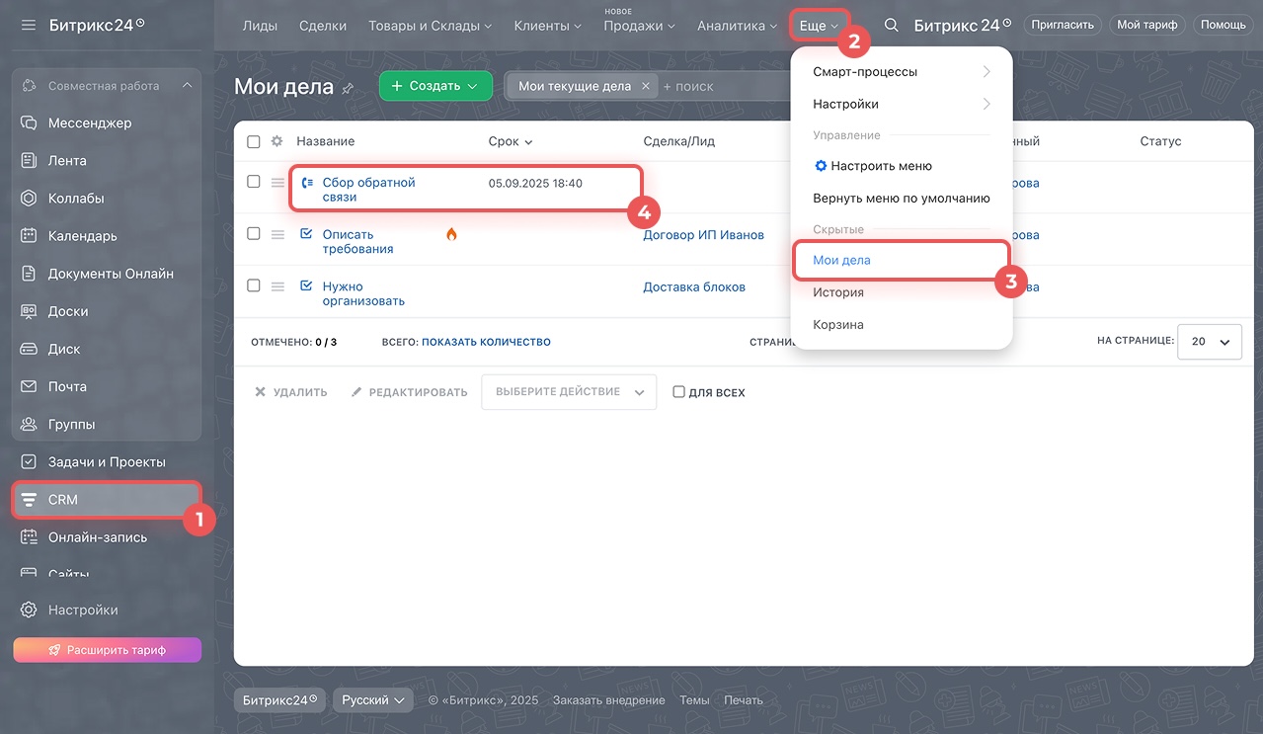Toggle the Еще menu
Image resolution: width=1263 pixels, height=734 pixels.
[x=819, y=26]
